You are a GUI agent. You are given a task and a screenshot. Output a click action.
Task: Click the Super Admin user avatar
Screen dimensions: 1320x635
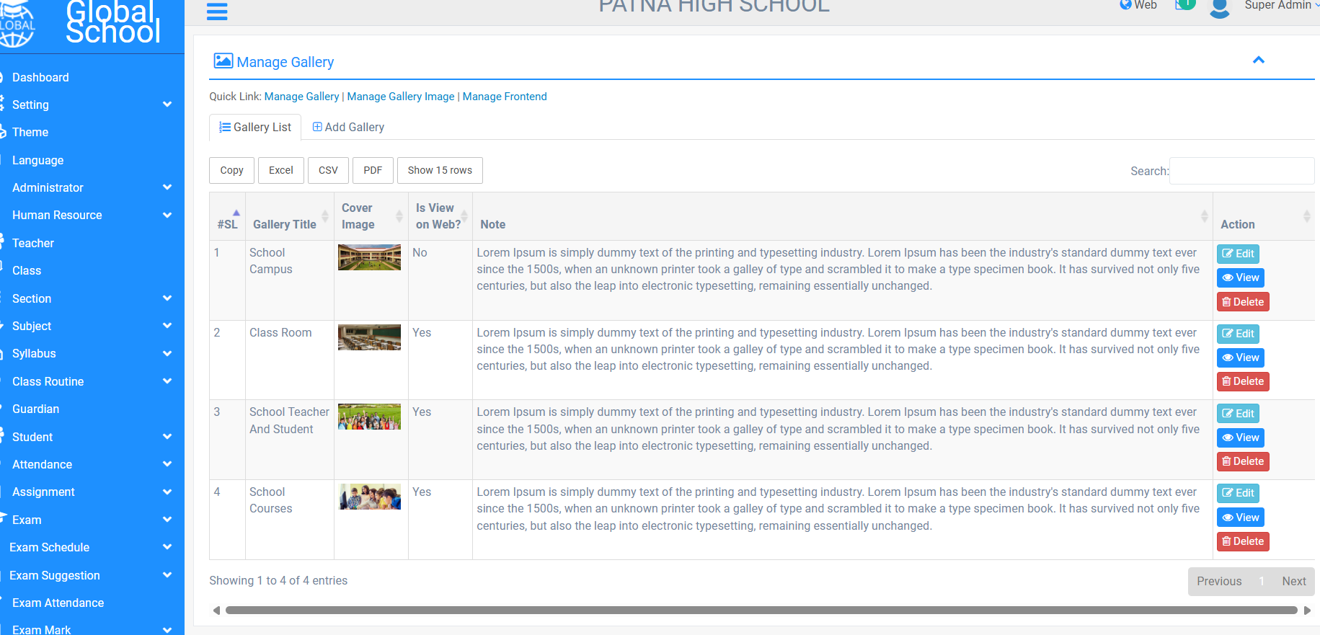[x=1220, y=8]
